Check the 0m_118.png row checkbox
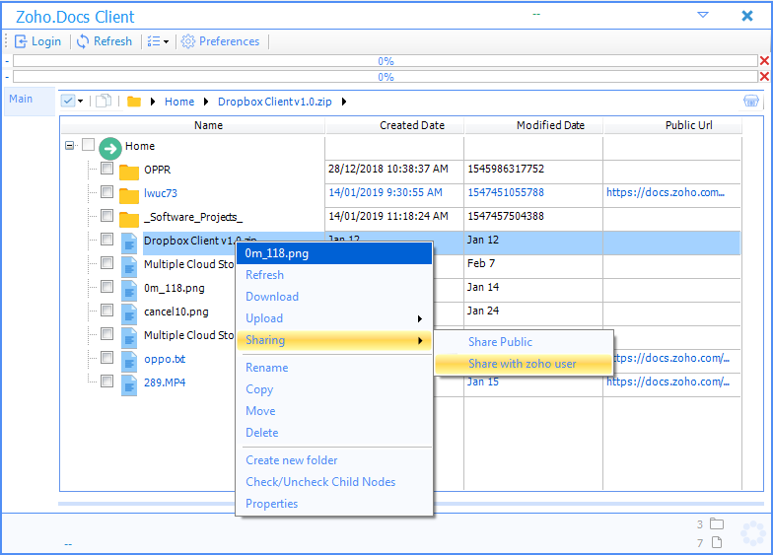Image resolution: width=773 pixels, height=555 pixels. tap(106, 286)
